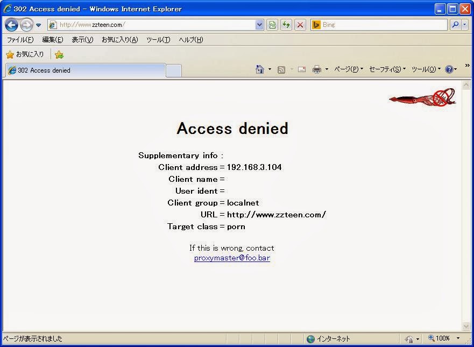Image resolution: width=474 pixels, height=347 pixels.
Task: Open the ヘルプ(H) menu
Action: [191, 40]
